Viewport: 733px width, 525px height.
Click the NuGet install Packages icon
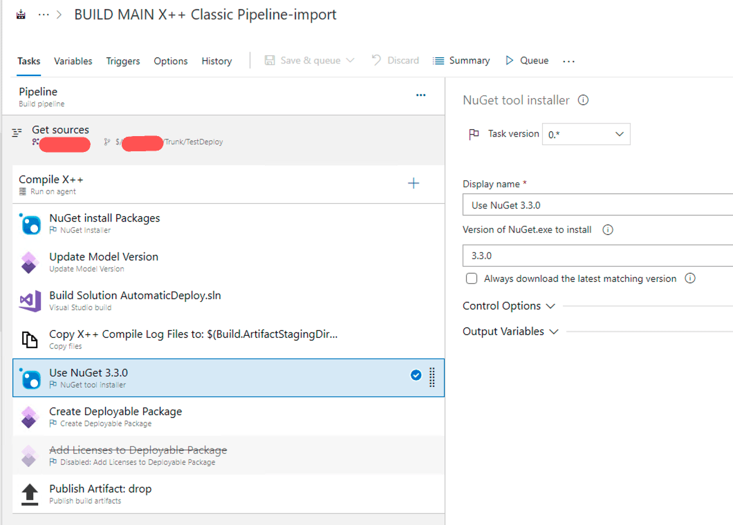pyautogui.click(x=30, y=224)
